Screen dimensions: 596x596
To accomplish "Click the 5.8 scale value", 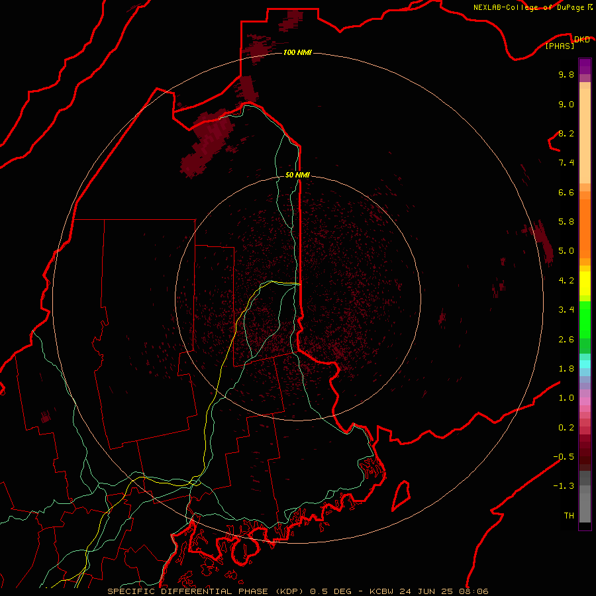I will (566, 222).
